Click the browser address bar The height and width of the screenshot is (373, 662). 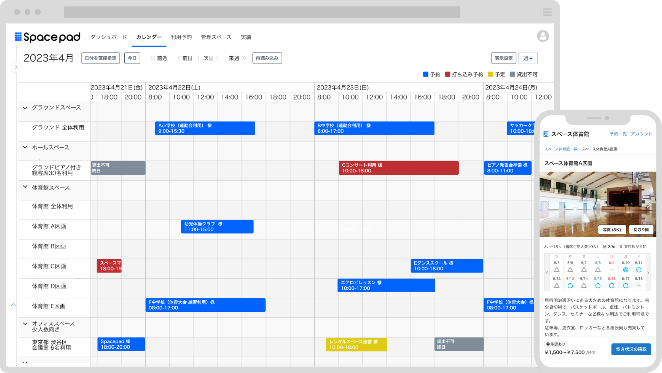point(262,12)
